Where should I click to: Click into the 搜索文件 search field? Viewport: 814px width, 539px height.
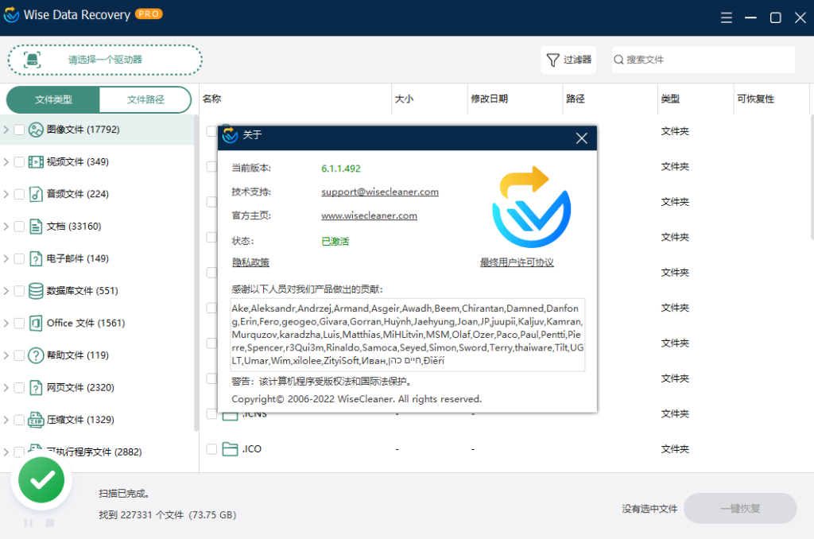[703, 60]
